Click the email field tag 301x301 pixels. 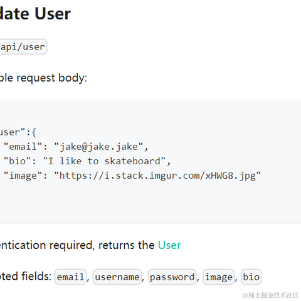click(x=71, y=277)
